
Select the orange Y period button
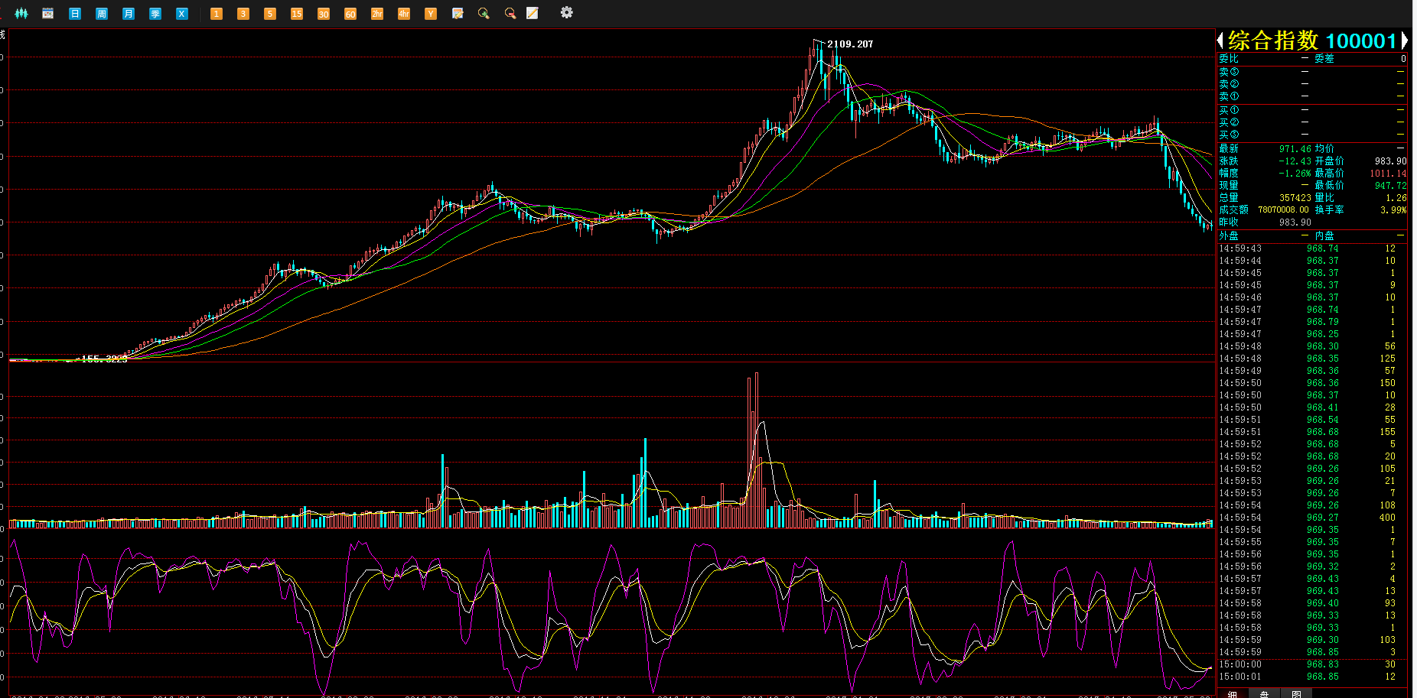(431, 14)
